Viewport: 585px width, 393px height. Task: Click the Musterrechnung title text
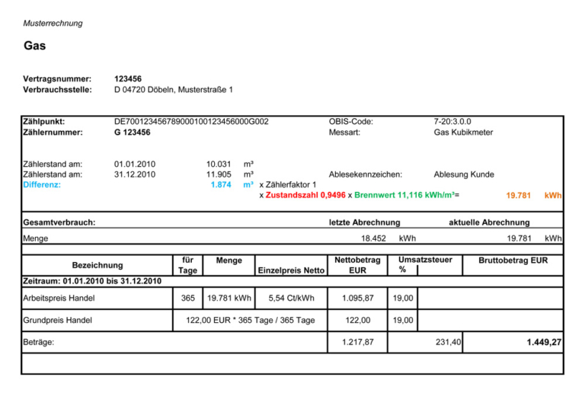[53, 23]
